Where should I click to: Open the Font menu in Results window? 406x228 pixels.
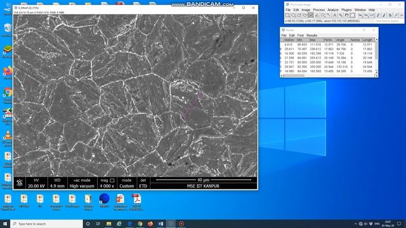(x=300, y=35)
